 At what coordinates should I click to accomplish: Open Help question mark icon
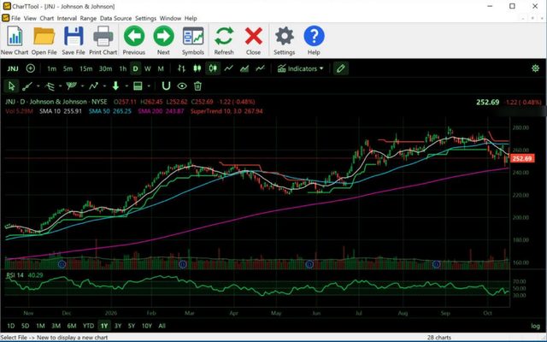314,36
